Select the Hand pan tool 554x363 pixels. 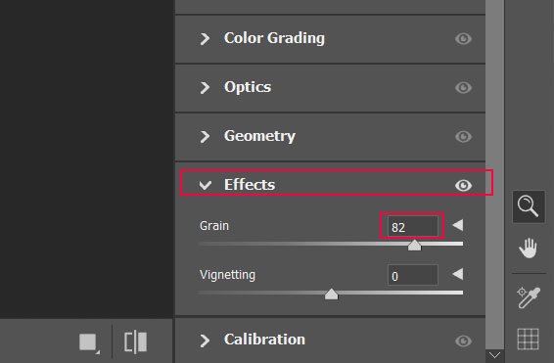click(x=529, y=248)
